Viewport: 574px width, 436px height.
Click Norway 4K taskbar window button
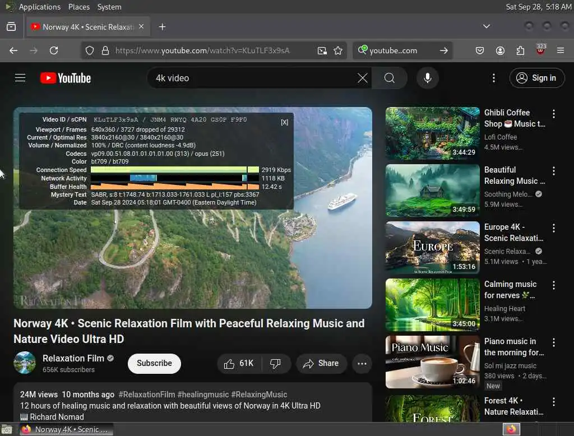[x=66, y=429]
